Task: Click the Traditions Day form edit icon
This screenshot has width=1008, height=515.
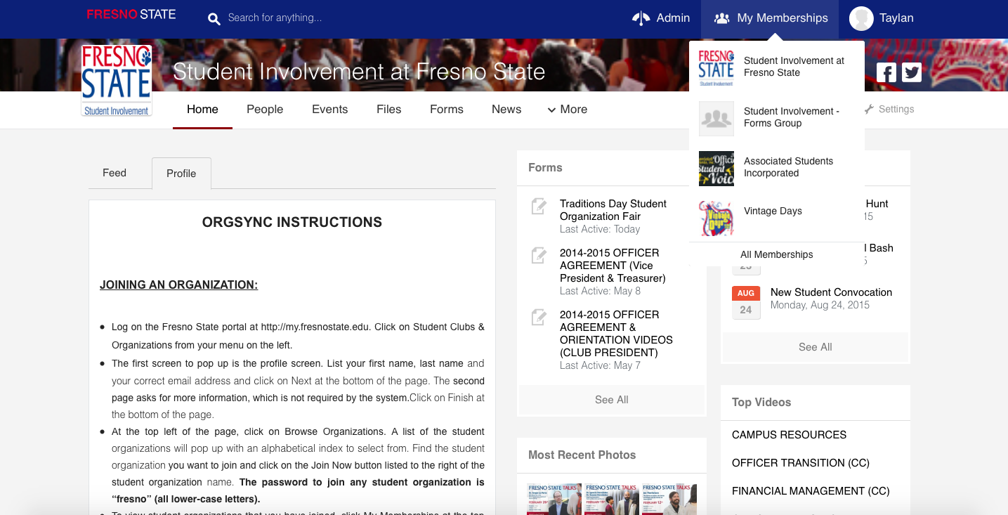Action: (539, 207)
